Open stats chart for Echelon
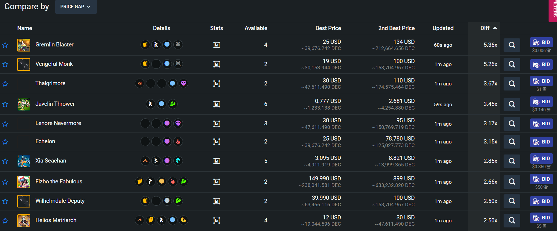Viewport: 557px width, 231px height. 217,142
